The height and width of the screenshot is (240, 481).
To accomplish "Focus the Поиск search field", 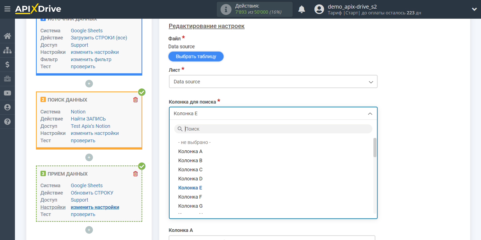I will [273, 129].
